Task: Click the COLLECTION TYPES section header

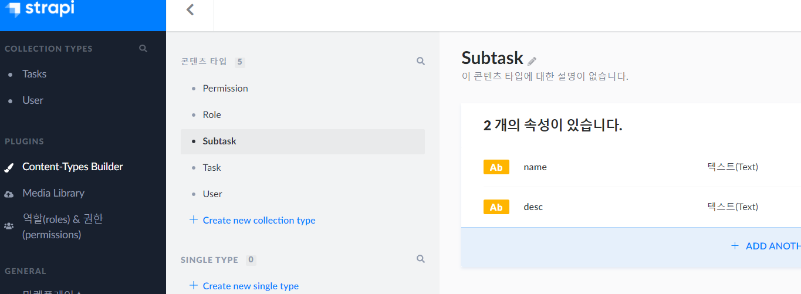Action: click(x=49, y=49)
